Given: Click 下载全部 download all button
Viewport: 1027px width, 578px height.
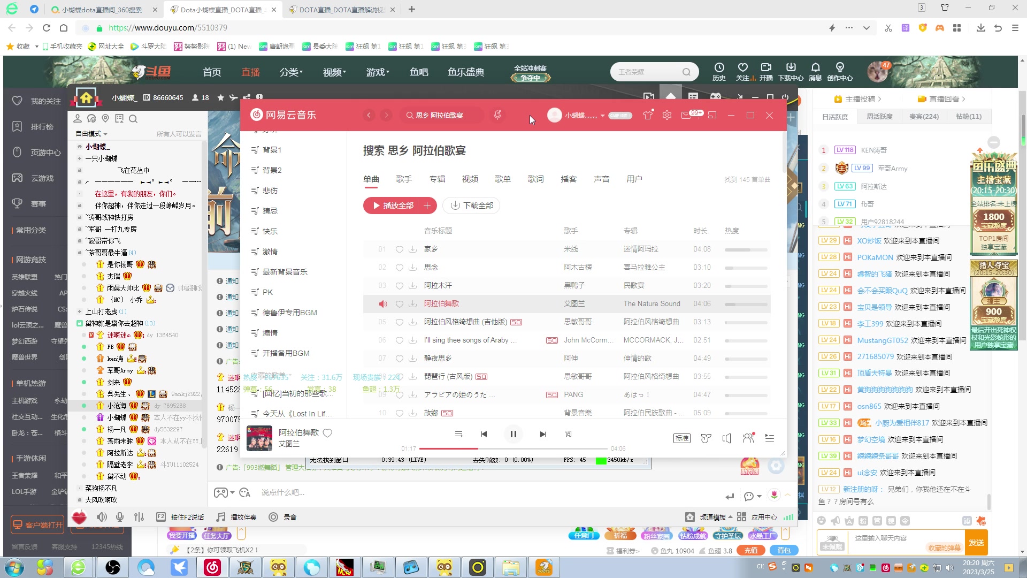Looking at the screenshot, I should click(471, 206).
